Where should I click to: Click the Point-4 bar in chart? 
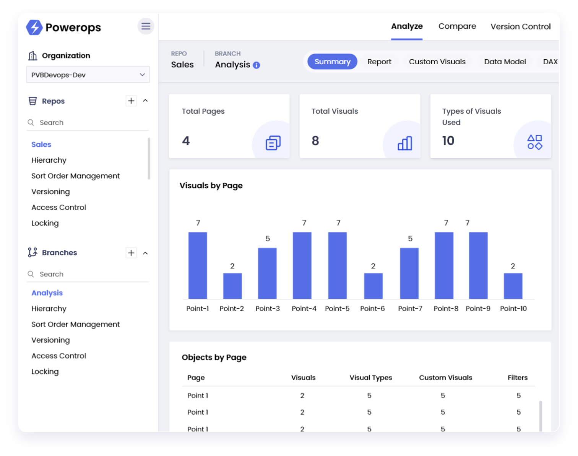[302, 265]
